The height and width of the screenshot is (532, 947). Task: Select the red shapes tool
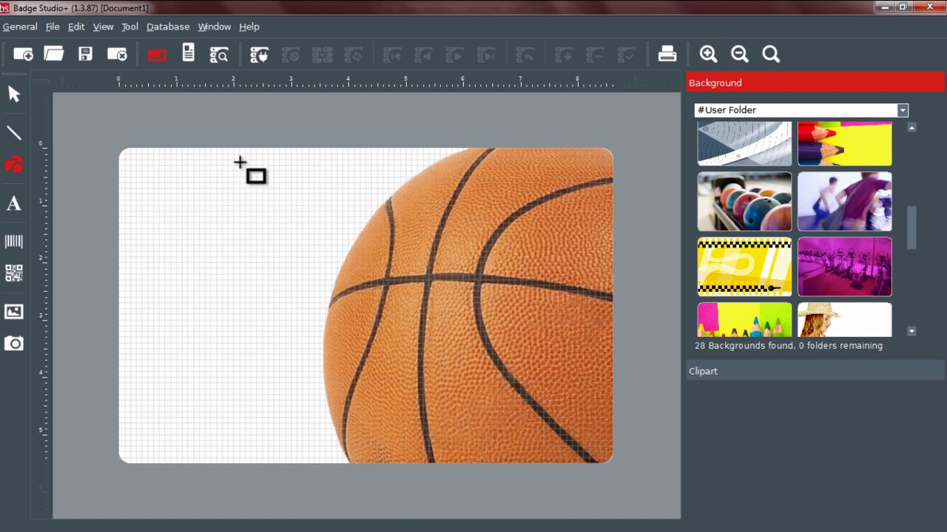click(14, 164)
